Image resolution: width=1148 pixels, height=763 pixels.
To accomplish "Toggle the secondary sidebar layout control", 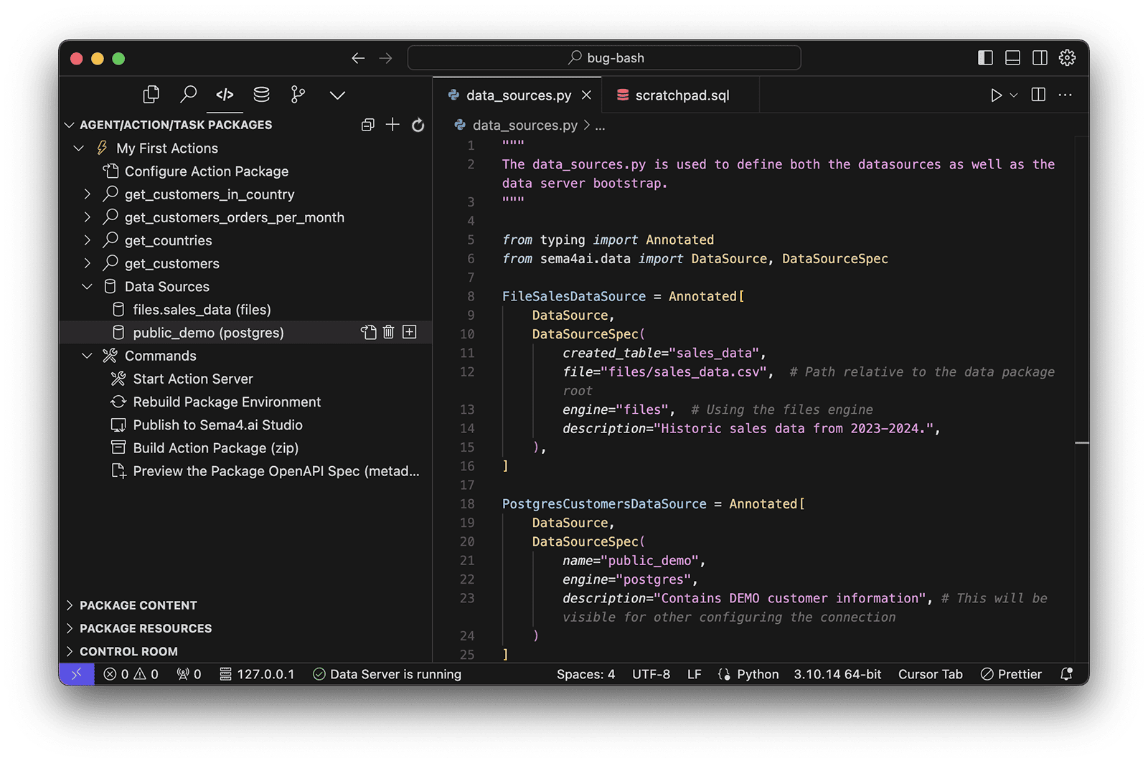I will pos(1040,58).
